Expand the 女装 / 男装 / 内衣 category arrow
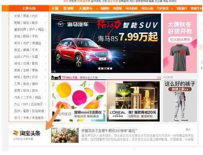 pyautogui.click(x=45, y=16)
